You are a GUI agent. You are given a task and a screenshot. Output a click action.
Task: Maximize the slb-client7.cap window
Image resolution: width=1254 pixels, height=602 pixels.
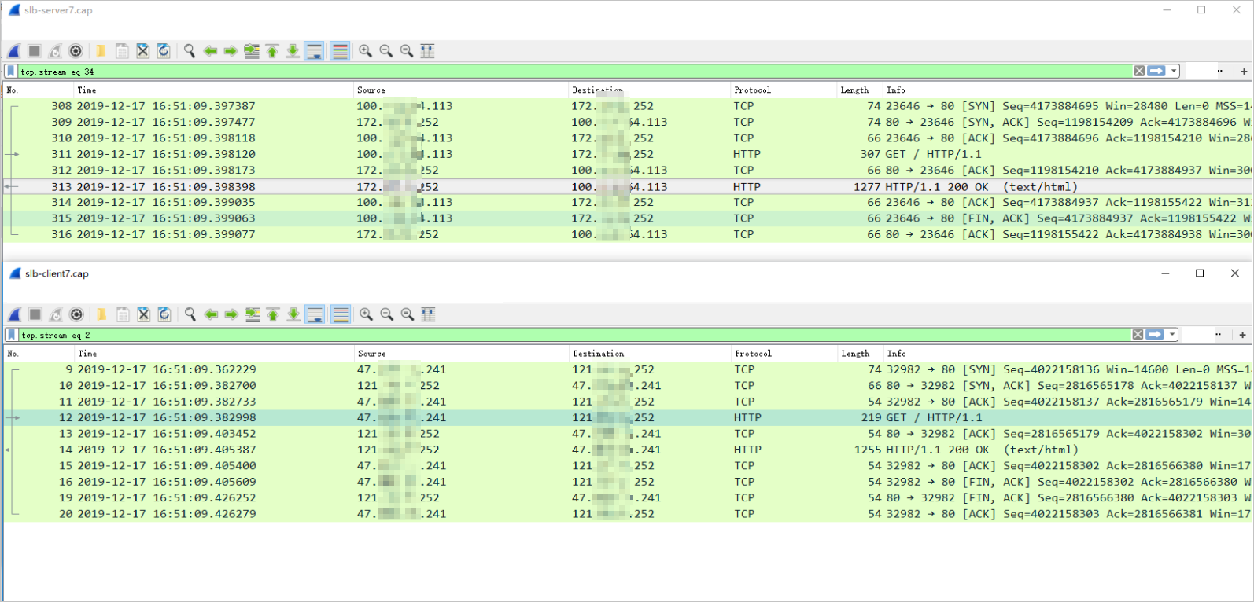coord(1200,273)
